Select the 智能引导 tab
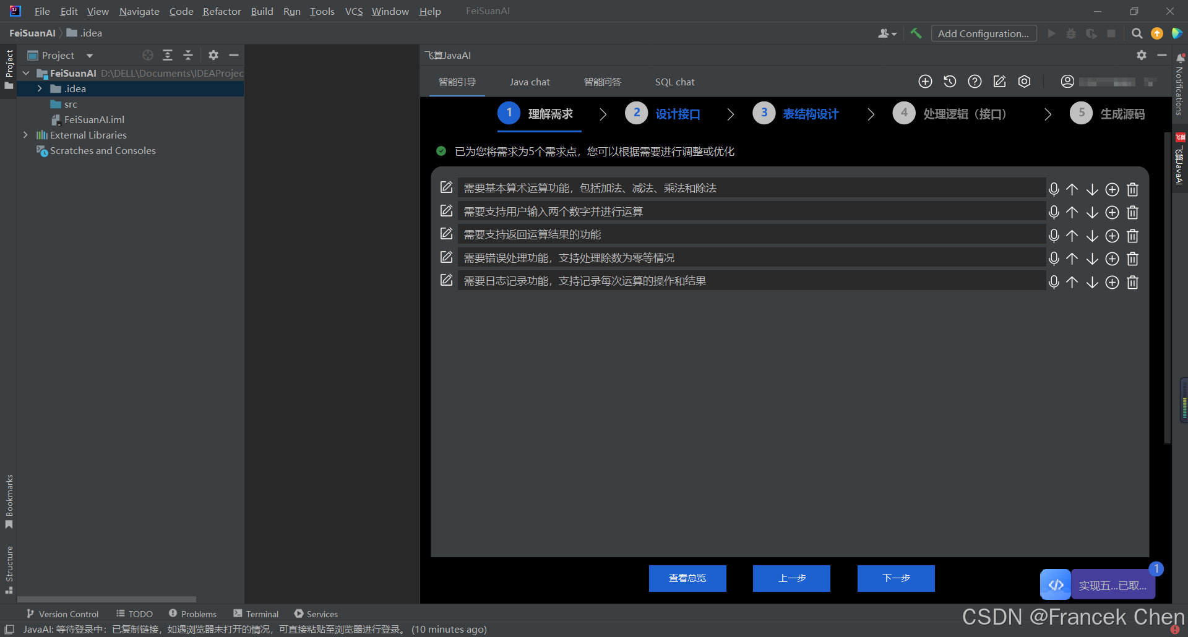1188x637 pixels. pos(457,82)
